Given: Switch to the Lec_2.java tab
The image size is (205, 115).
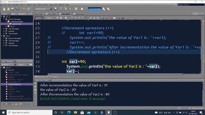Looking at the screenshot, I should click(52, 14).
